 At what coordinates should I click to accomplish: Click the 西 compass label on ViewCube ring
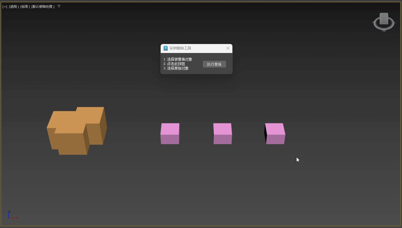point(374,22)
